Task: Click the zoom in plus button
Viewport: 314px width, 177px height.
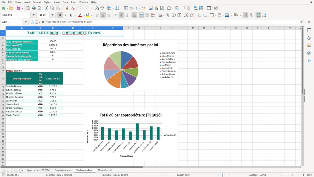Action: [303, 175]
